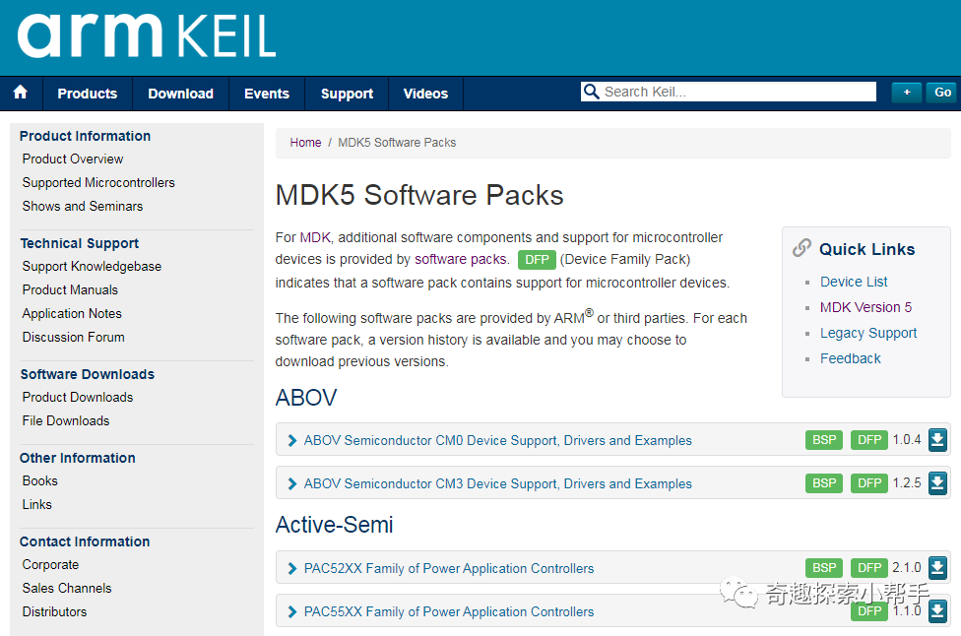Download PAC55XX pack version 1.1.0

937,611
